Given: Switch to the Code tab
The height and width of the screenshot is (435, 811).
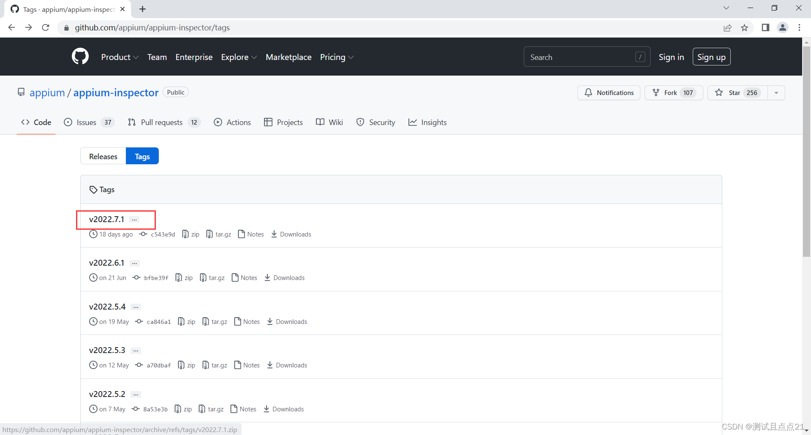Looking at the screenshot, I should pos(36,122).
